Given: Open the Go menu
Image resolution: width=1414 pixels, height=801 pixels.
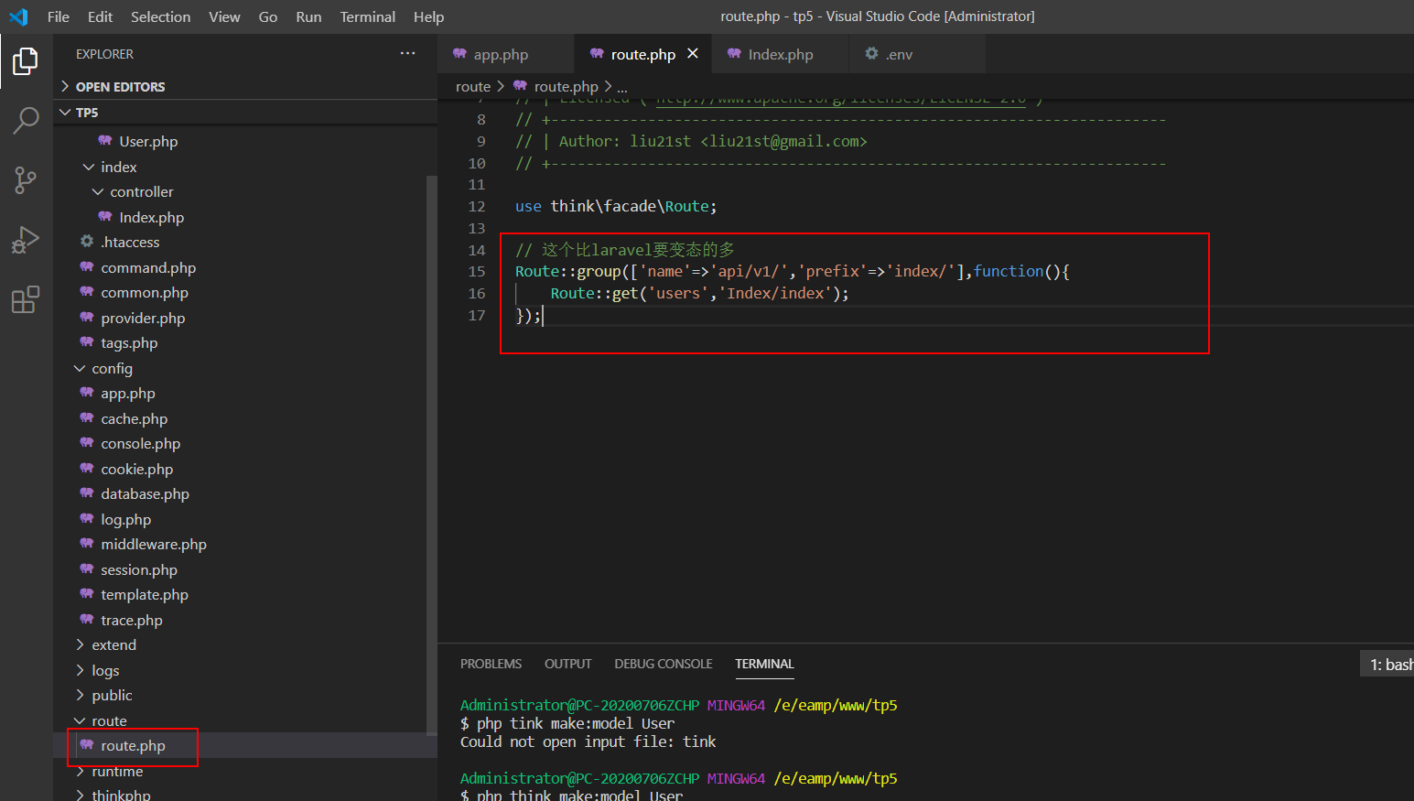Looking at the screenshot, I should (x=268, y=16).
